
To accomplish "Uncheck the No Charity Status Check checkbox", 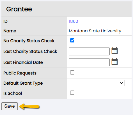I will click(72, 40).
